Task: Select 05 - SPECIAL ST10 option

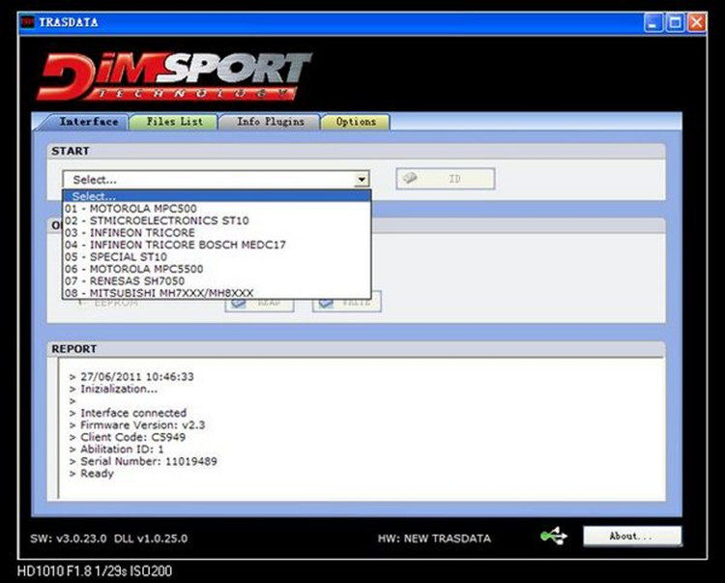Action: 217,256
